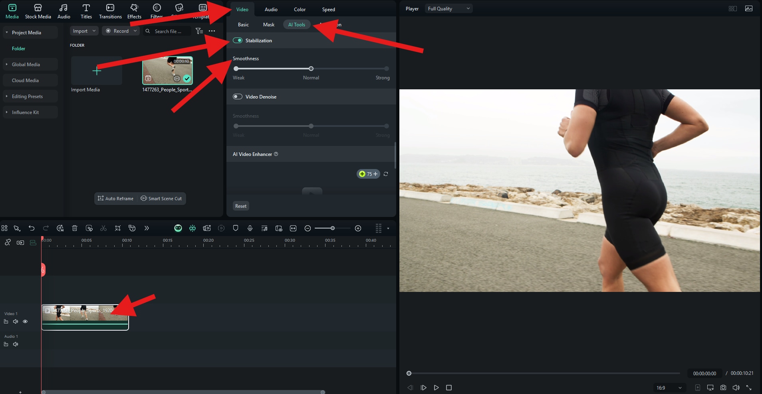Open the three-dot more options in media panel
The image size is (762, 394).
(212, 31)
